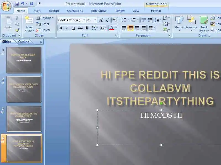Decrease the list indent level
Image resolution: width=221 pixels, height=165 pixels.
[144, 20]
